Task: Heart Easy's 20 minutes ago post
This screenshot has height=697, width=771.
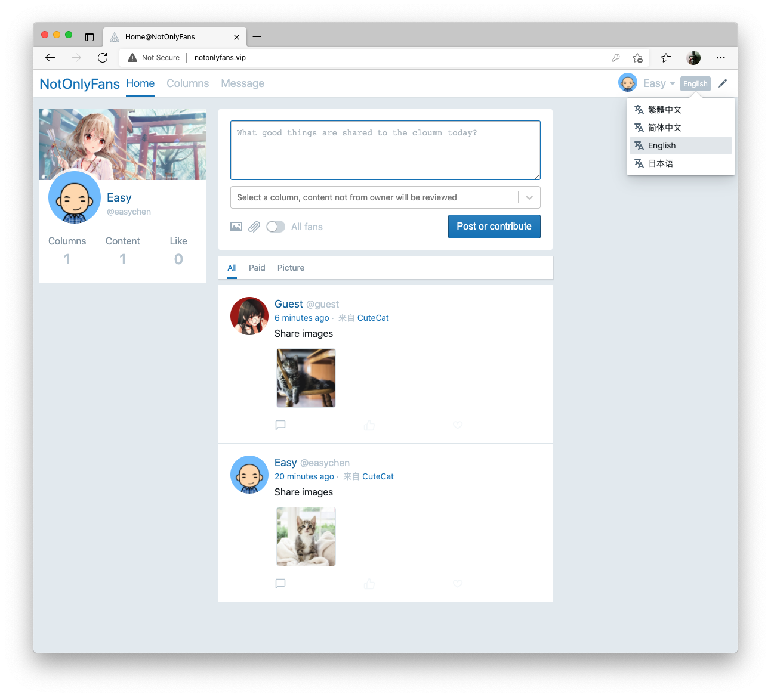Action: tap(458, 584)
